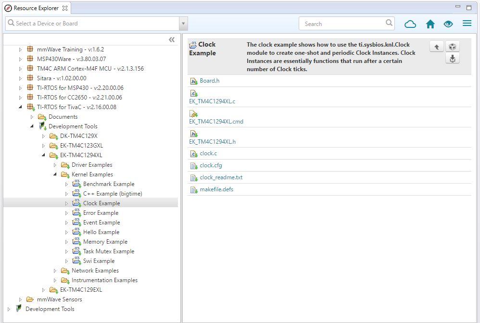Select TI-RTOS for CC2650 in the tree
The height and width of the screenshot is (323, 480).
(x=79, y=97)
